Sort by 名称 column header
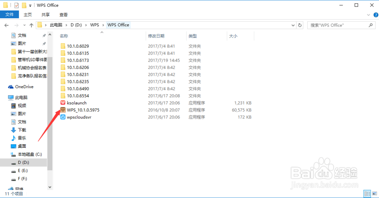This screenshot has width=379, height=198. 64,36
